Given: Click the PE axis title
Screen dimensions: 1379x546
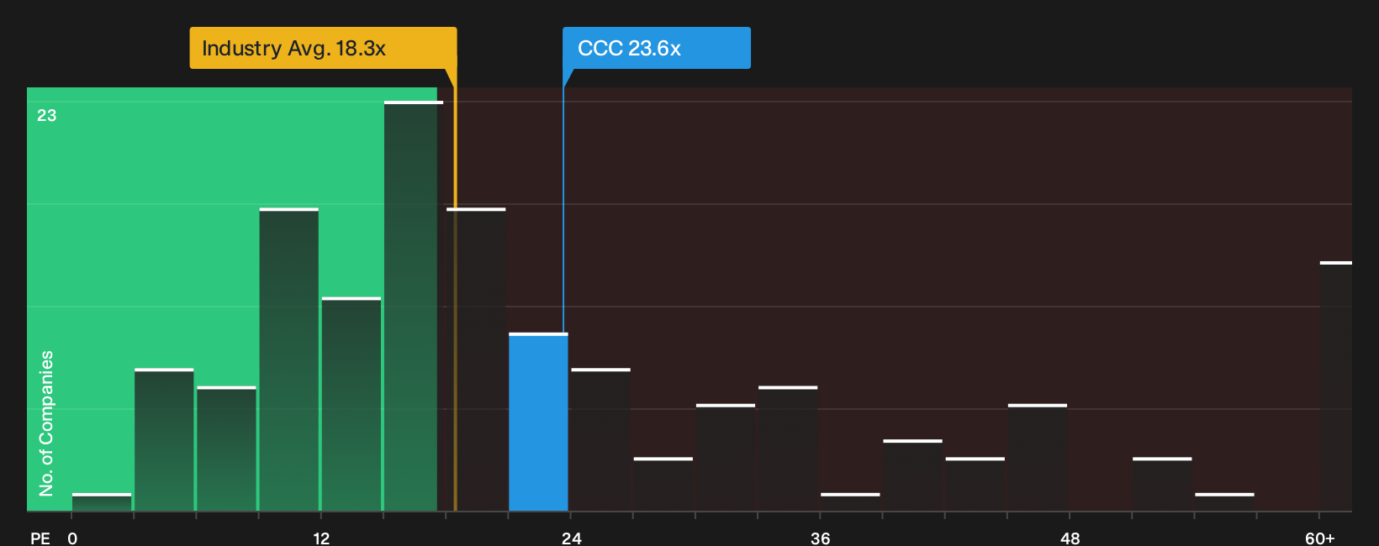Looking at the screenshot, I should [40, 538].
